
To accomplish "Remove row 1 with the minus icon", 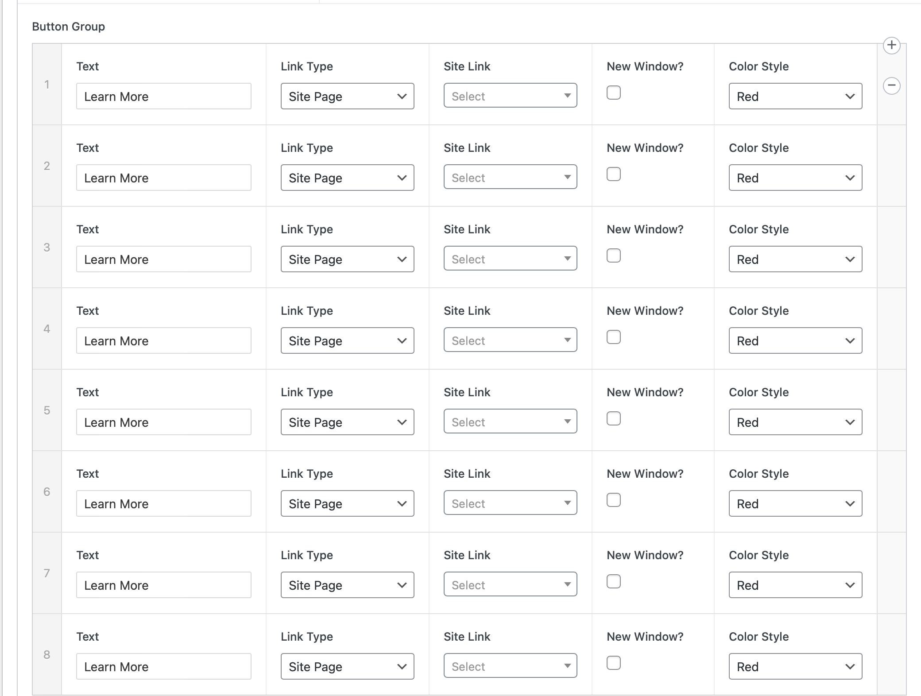I will [891, 85].
